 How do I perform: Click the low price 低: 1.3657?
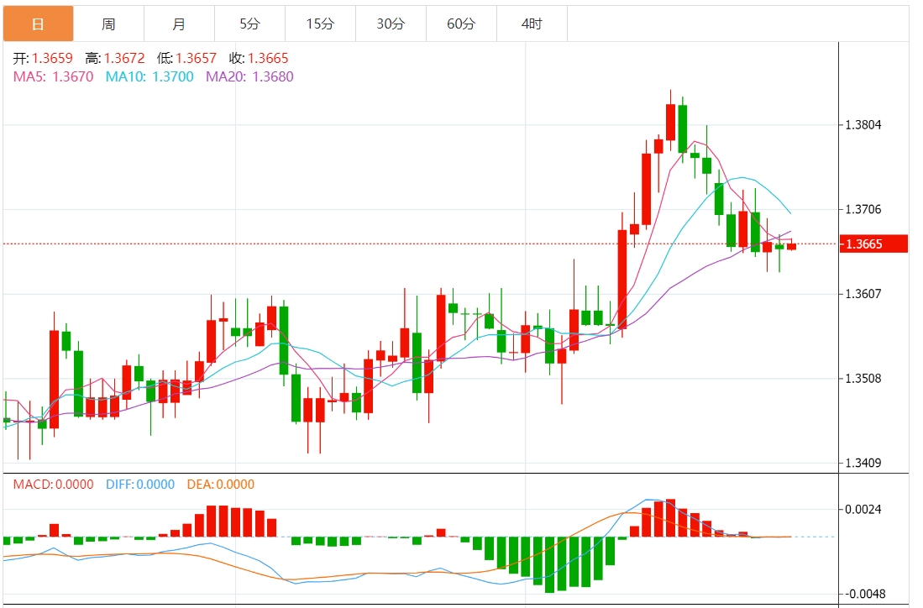pos(186,58)
